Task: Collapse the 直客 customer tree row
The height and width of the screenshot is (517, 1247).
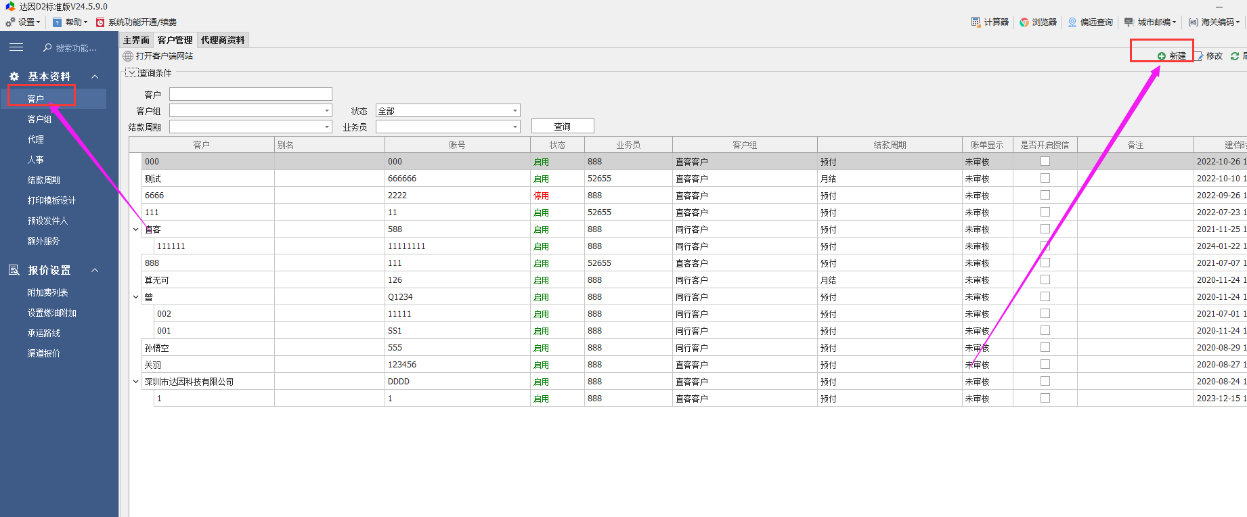Action: pos(135,229)
